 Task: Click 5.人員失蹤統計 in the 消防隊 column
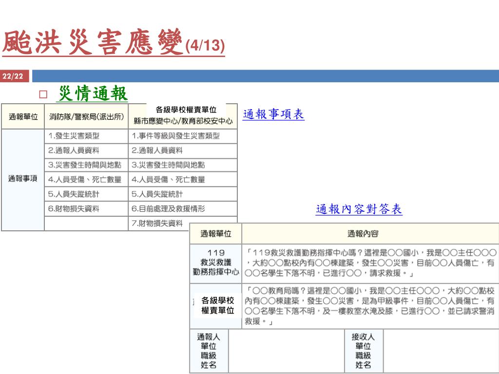click(86, 194)
